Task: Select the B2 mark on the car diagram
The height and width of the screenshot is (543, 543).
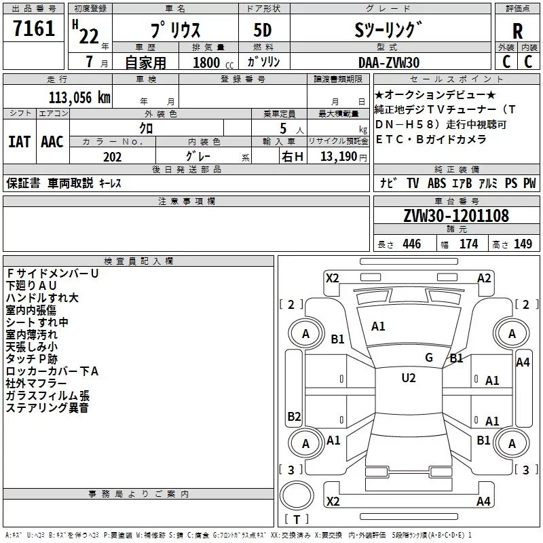Action: (x=294, y=416)
